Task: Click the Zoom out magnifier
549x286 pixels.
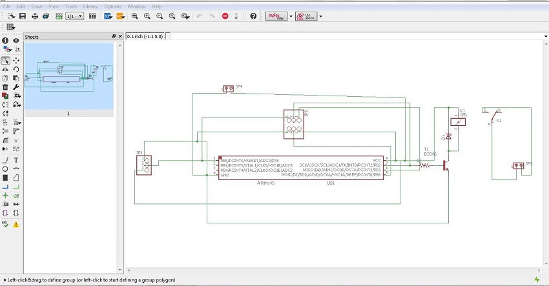Action: click(160, 16)
